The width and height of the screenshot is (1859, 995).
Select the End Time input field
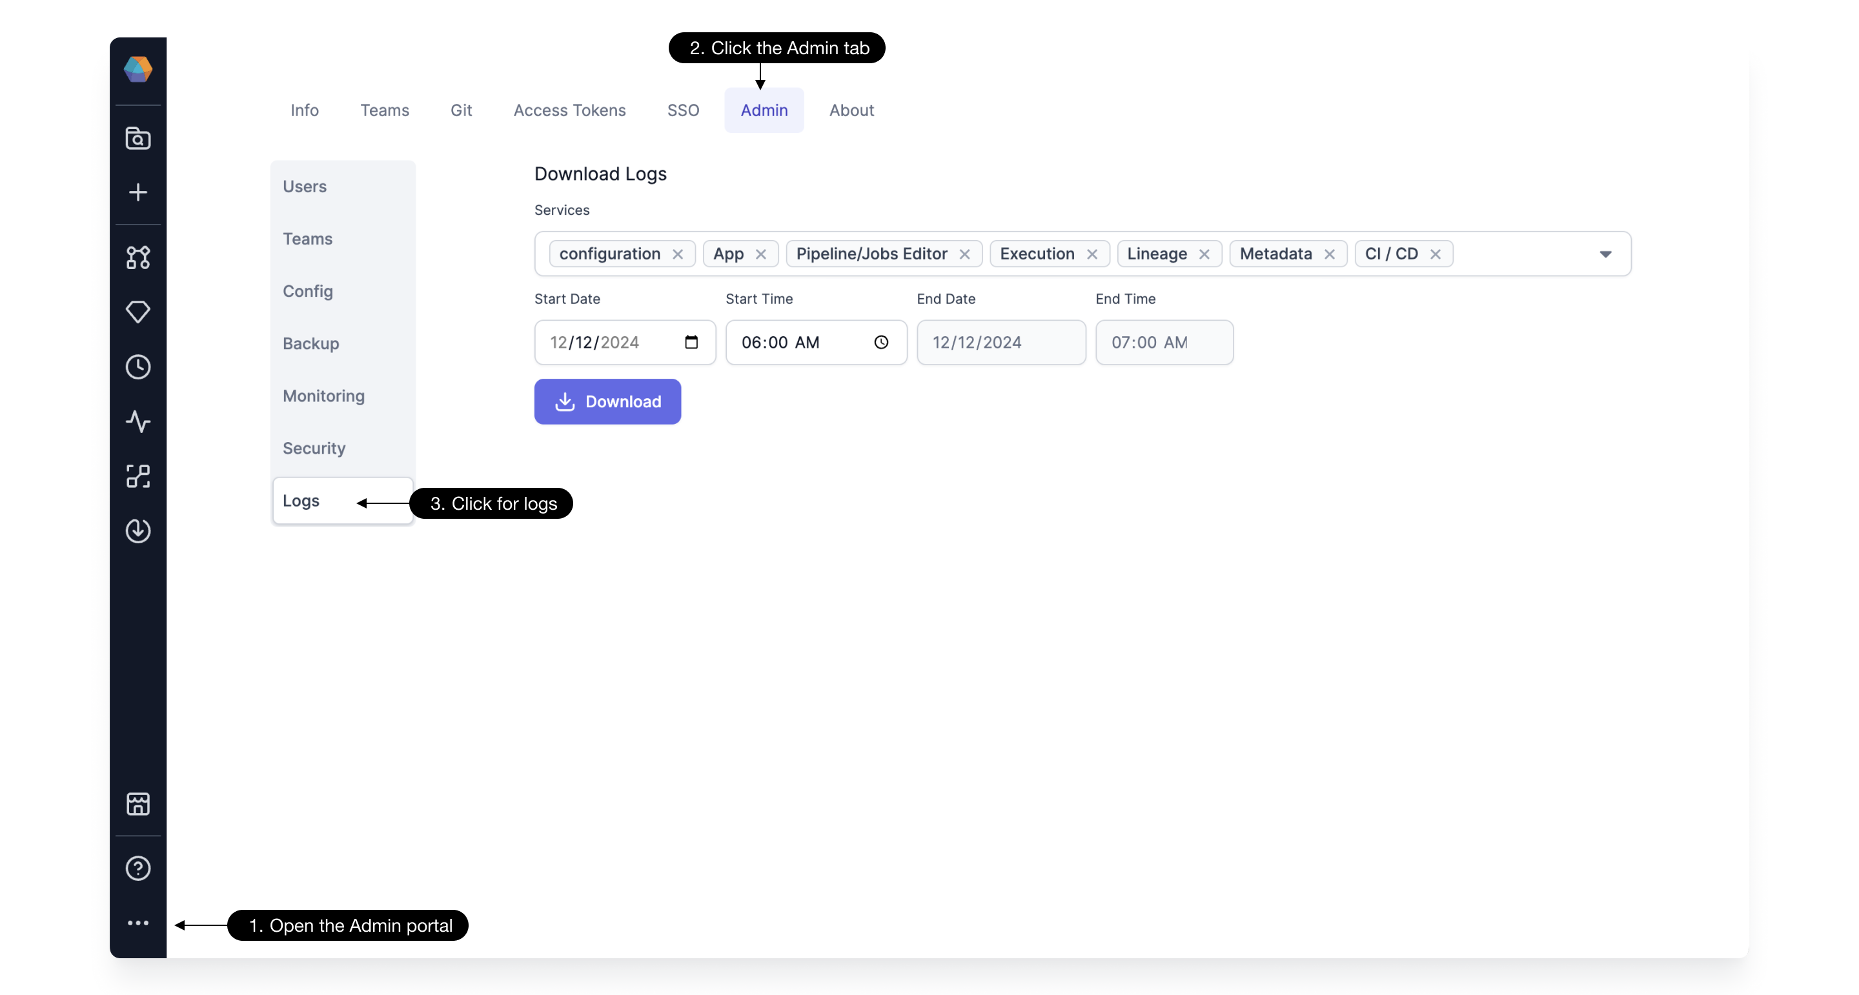click(x=1164, y=341)
